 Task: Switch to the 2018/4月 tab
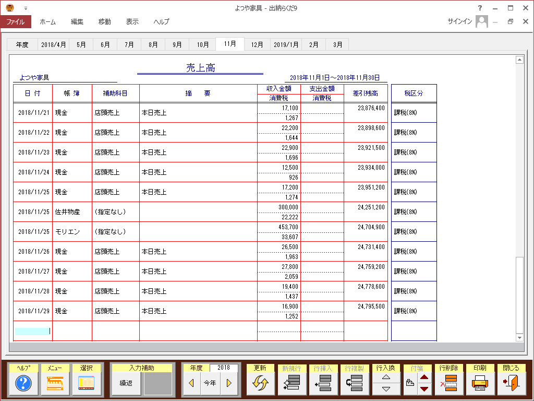[54, 45]
